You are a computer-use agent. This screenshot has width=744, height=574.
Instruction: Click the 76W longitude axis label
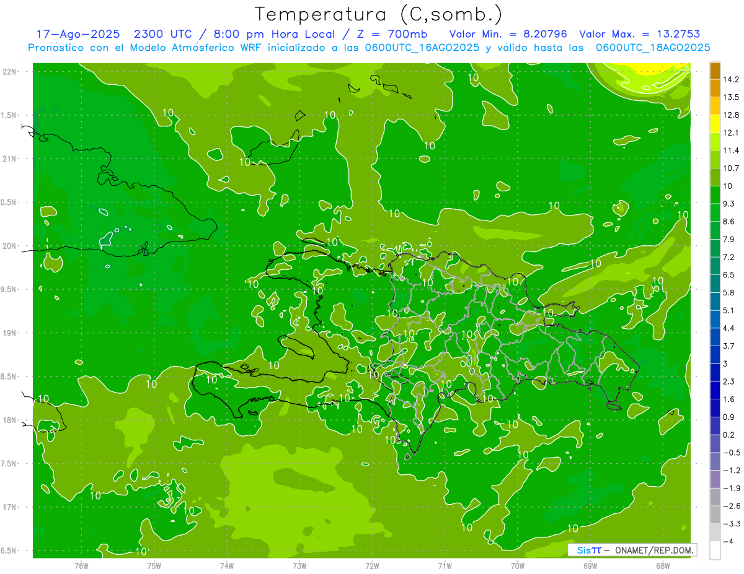[x=81, y=565]
